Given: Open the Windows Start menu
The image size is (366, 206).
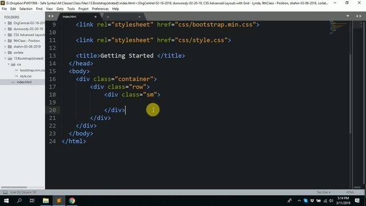Looking at the screenshot, I should pos(6,201).
